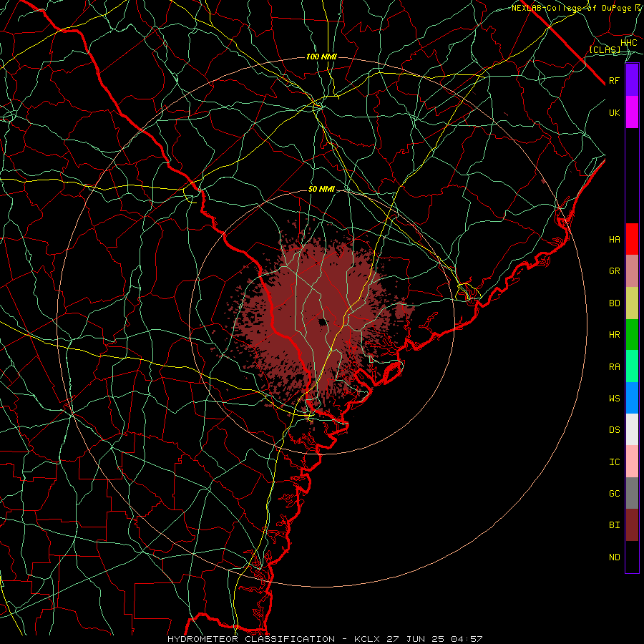Screen dimensions: 644x644
Task: Click the 'BD' legend label text
Action: [x=614, y=303]
